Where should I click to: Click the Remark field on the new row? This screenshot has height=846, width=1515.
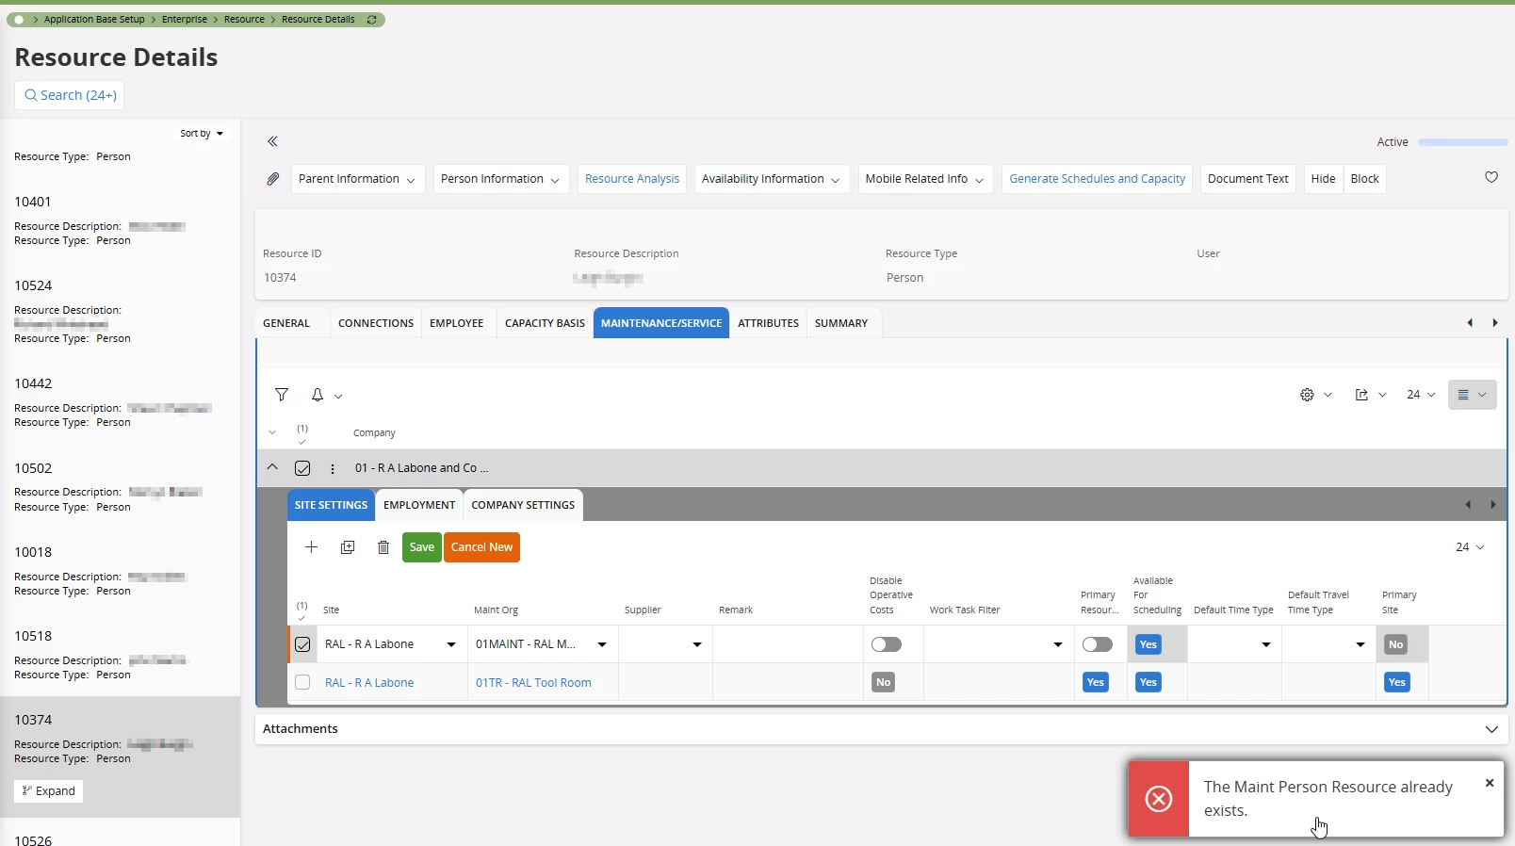[788, 644]
